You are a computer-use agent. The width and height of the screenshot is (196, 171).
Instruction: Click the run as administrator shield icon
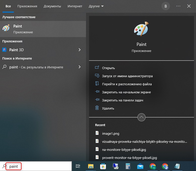[97, 76]
